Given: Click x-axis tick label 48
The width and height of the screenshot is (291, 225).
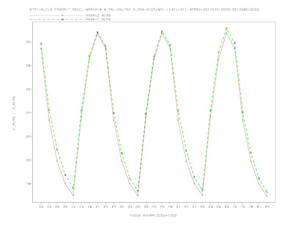Looking at the screenshot, I should point(170,207).
